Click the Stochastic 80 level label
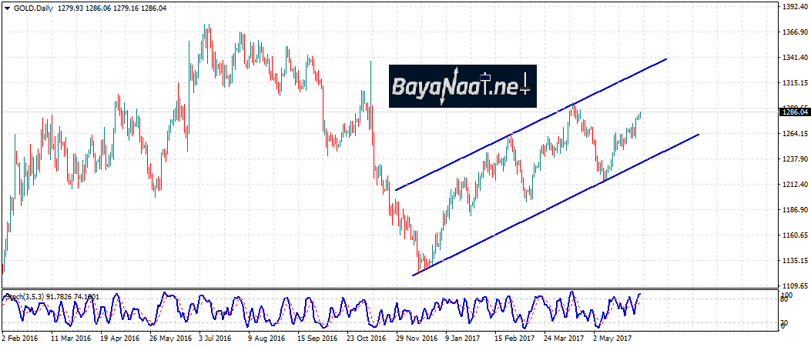 point(786,301)
